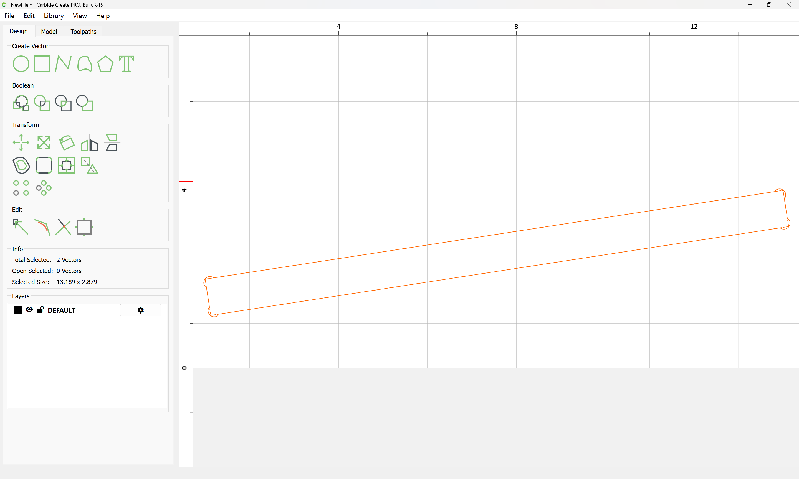Select the Circle create vector tool
The width and height of the screenshot is (799, 479).
coord(21,63)
